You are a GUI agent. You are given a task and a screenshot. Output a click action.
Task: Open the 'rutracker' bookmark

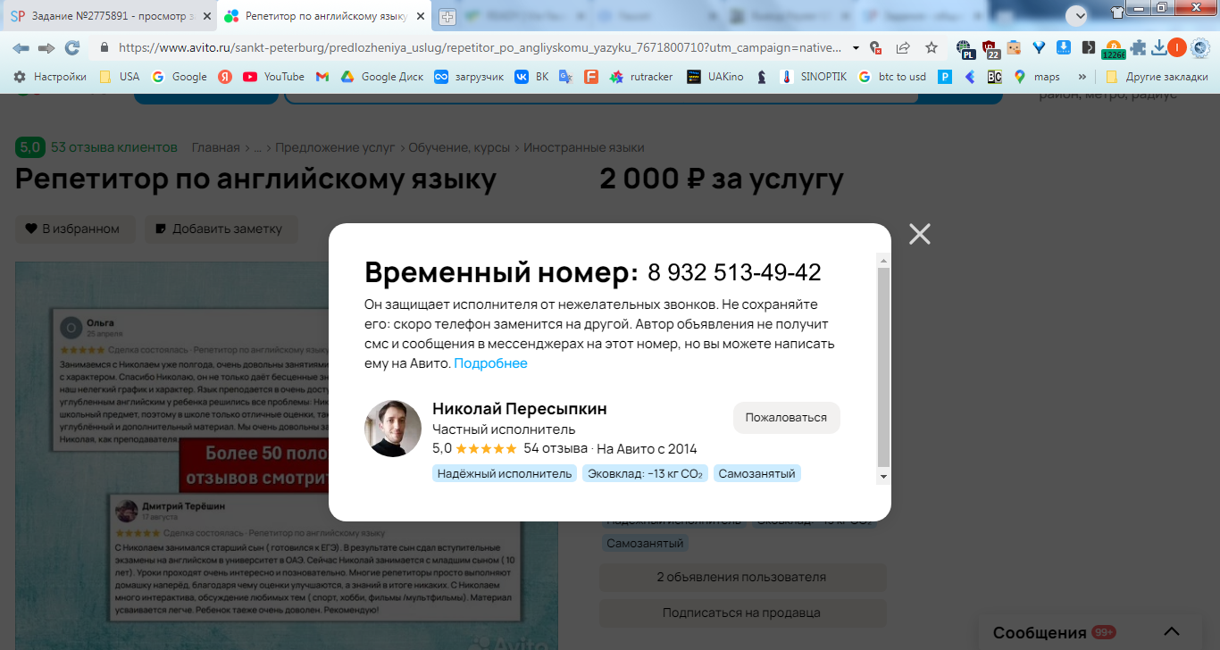pyautogui.click(x=641, y=77)
